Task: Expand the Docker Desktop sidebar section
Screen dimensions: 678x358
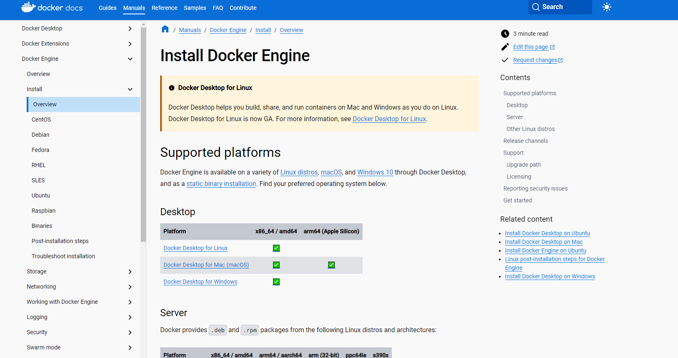Action: pyautogui.click(x=130, y=29)
